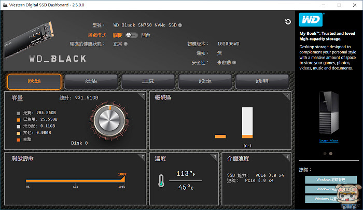Viewport: 363px width, 210px height.
Task: Click the orange 已使用 used legend swatch
Action: click(18, 120)
